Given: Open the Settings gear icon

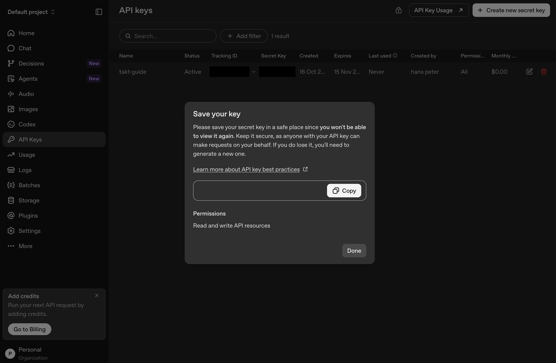Looking at the screenshot, I should tap(11, 231).
